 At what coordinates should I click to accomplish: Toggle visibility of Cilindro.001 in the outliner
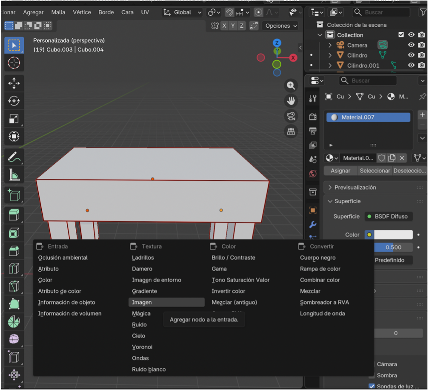click(411, 64)
